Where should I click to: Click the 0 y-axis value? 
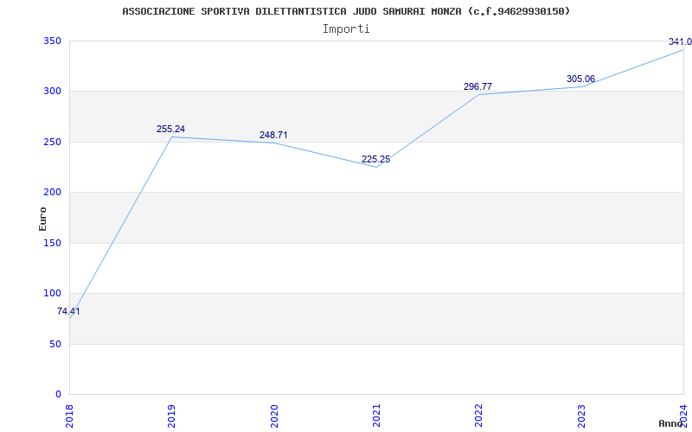(58, 395)
